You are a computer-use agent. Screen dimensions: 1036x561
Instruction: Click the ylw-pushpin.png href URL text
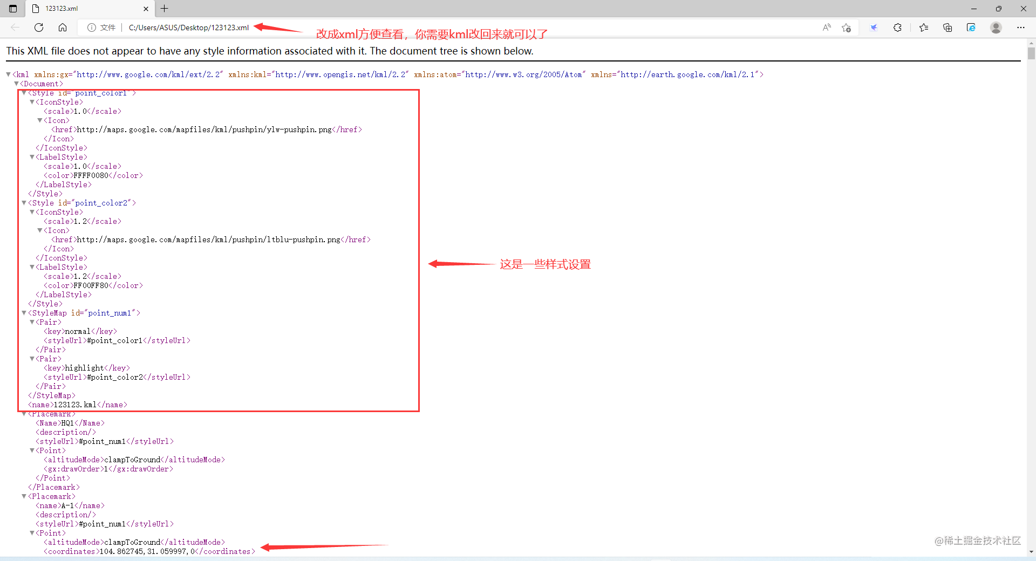tap(205, 129)
